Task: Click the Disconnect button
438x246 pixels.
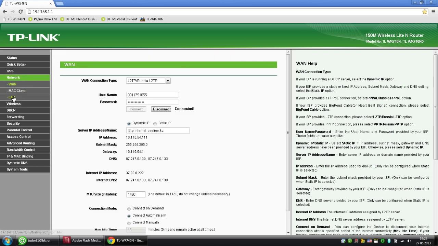Action: [161, 109]
